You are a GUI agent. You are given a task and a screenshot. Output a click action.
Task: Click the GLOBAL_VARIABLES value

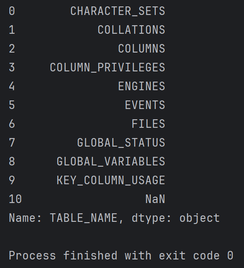(111, 162)
